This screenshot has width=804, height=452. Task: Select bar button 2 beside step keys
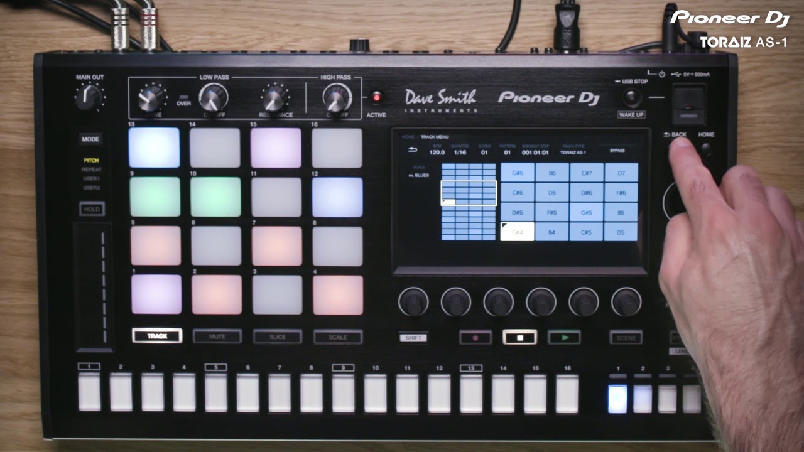click(643, 398)
